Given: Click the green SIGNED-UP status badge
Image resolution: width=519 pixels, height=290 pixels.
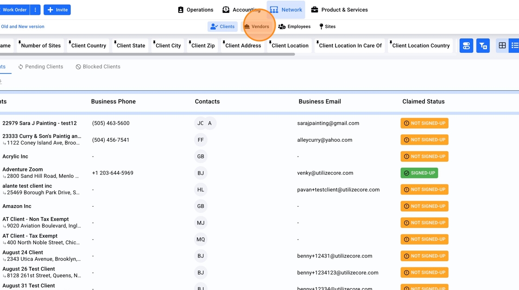Looking at the screenshot, I should pos(419,173).
